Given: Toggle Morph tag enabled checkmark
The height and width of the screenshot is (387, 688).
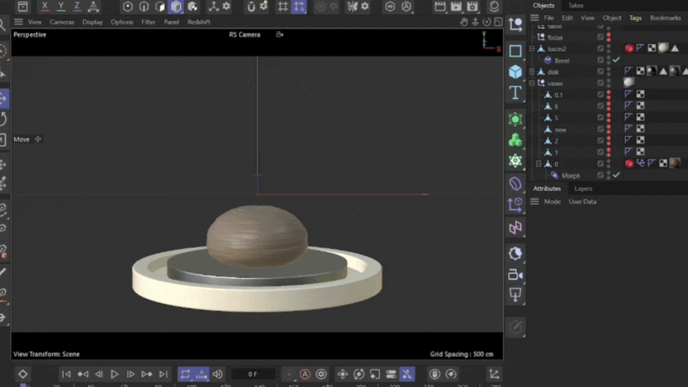Looking at the screenshot, I should click(617, 175).
